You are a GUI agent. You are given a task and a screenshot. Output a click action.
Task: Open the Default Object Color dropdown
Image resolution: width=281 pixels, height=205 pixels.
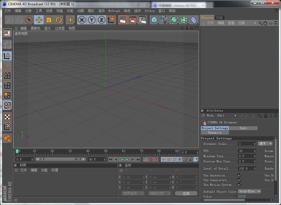pos(249,192)
